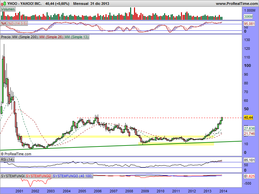Click the www.ProRealTime.com link
Viewport: 259px width, 194px height.
[x=237, y=4]
